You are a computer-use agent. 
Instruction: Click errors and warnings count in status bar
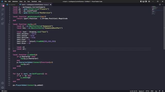[x=4, y=91]
